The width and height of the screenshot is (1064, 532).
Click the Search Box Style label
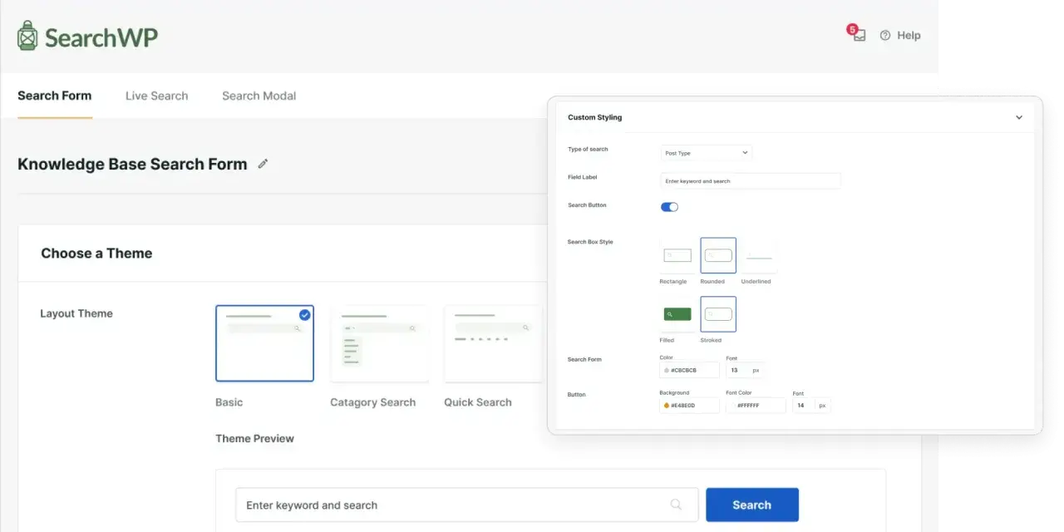(590, 242)
